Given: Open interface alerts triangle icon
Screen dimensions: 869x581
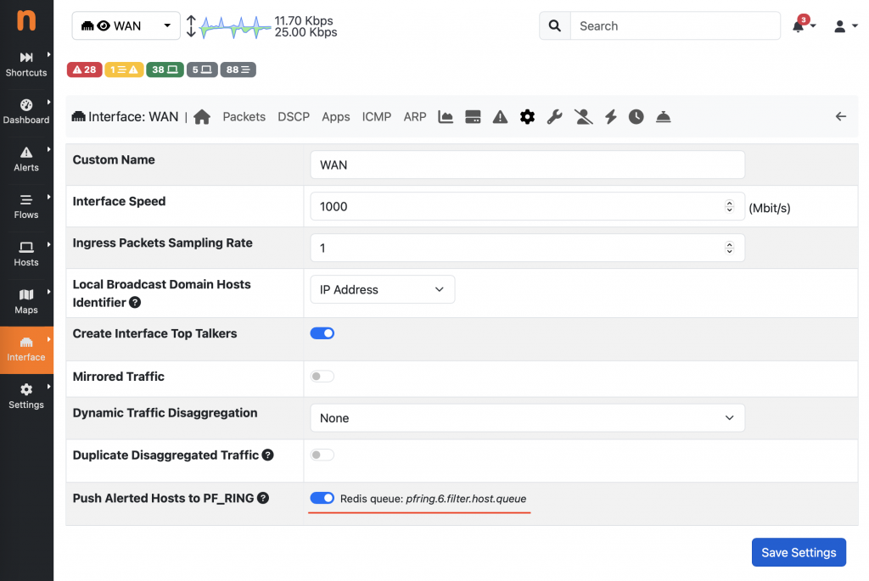Looking at the screenshot, I should [x=500, y=117].
